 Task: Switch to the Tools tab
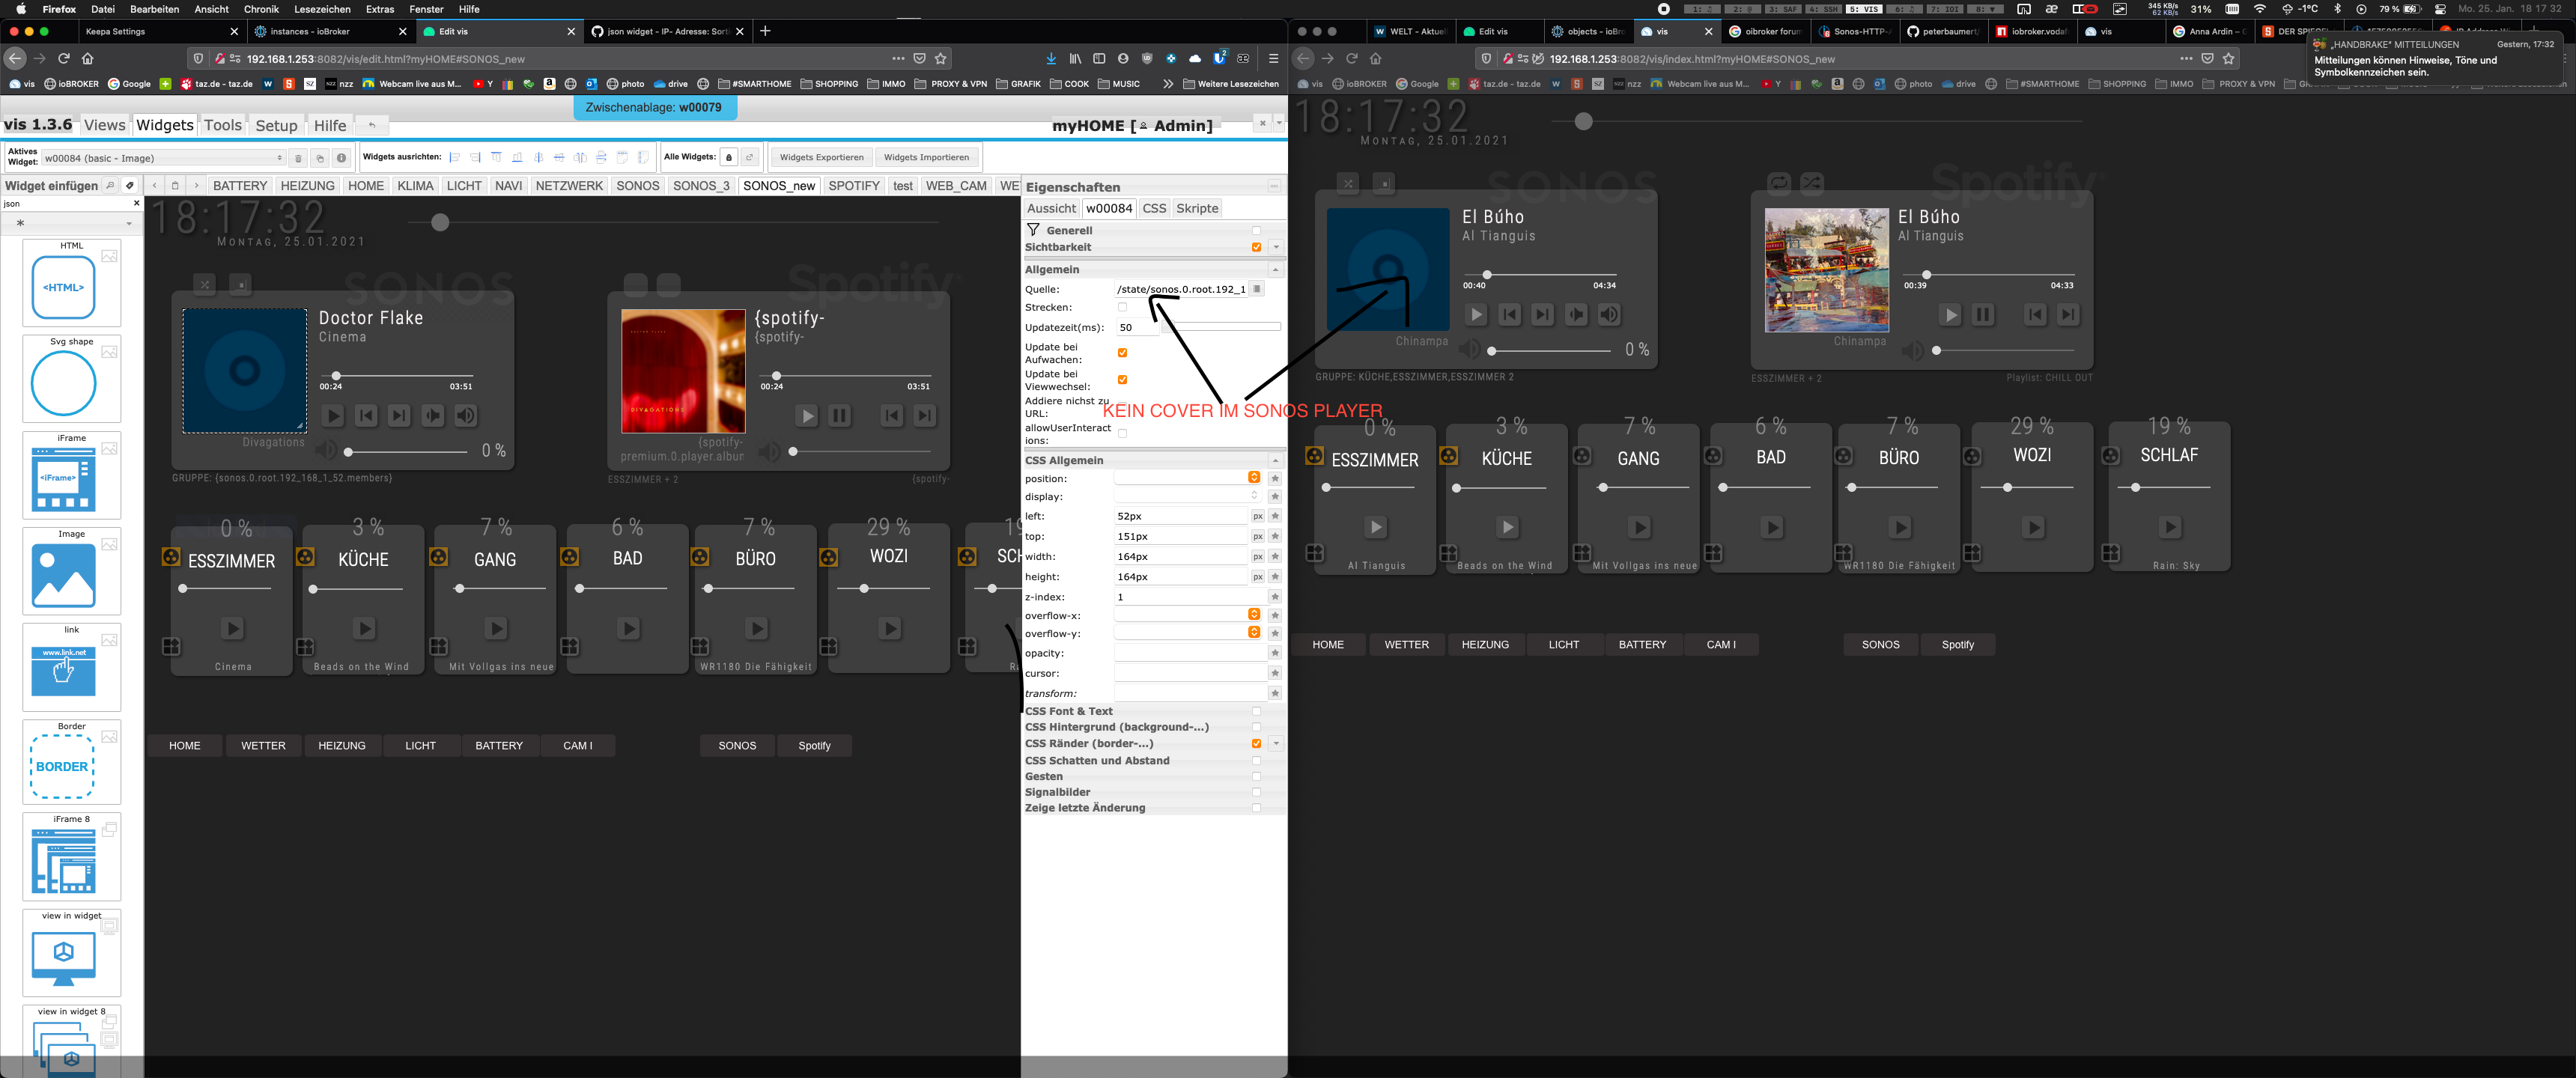pyautogui.click(x=222, y=125)
